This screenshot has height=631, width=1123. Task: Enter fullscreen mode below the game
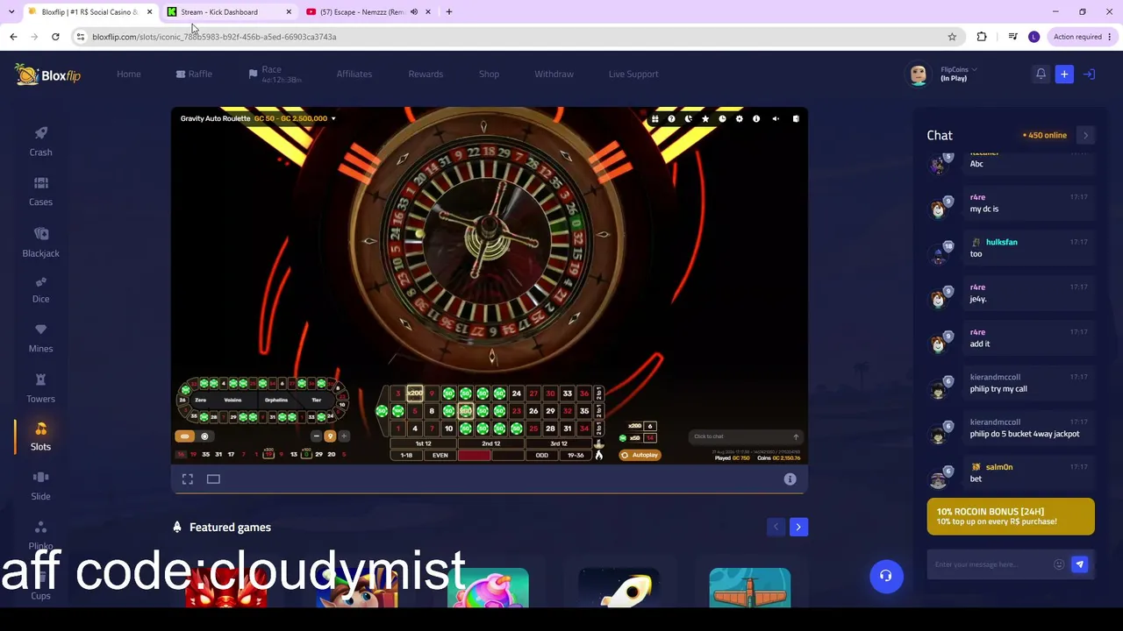188,479
